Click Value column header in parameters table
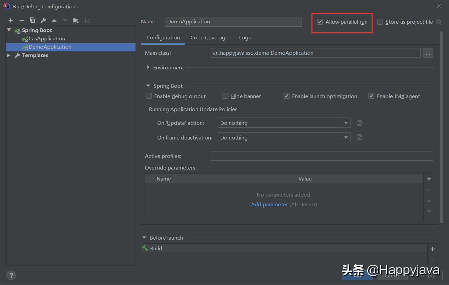 pyautogui.click(x=359, y=179)
